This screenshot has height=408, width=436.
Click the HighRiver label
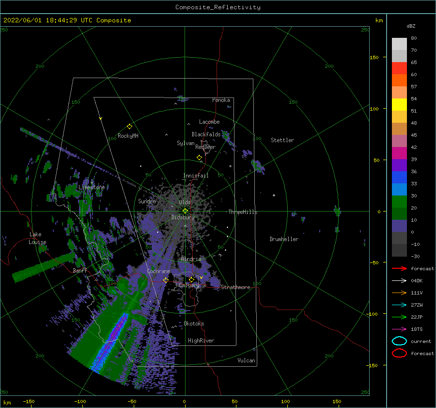201,341
